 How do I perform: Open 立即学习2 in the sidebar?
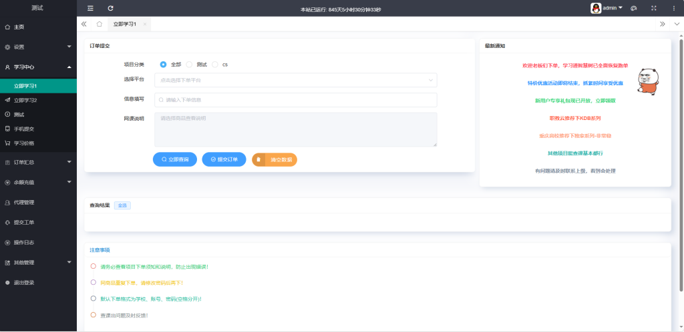point(25,100)
